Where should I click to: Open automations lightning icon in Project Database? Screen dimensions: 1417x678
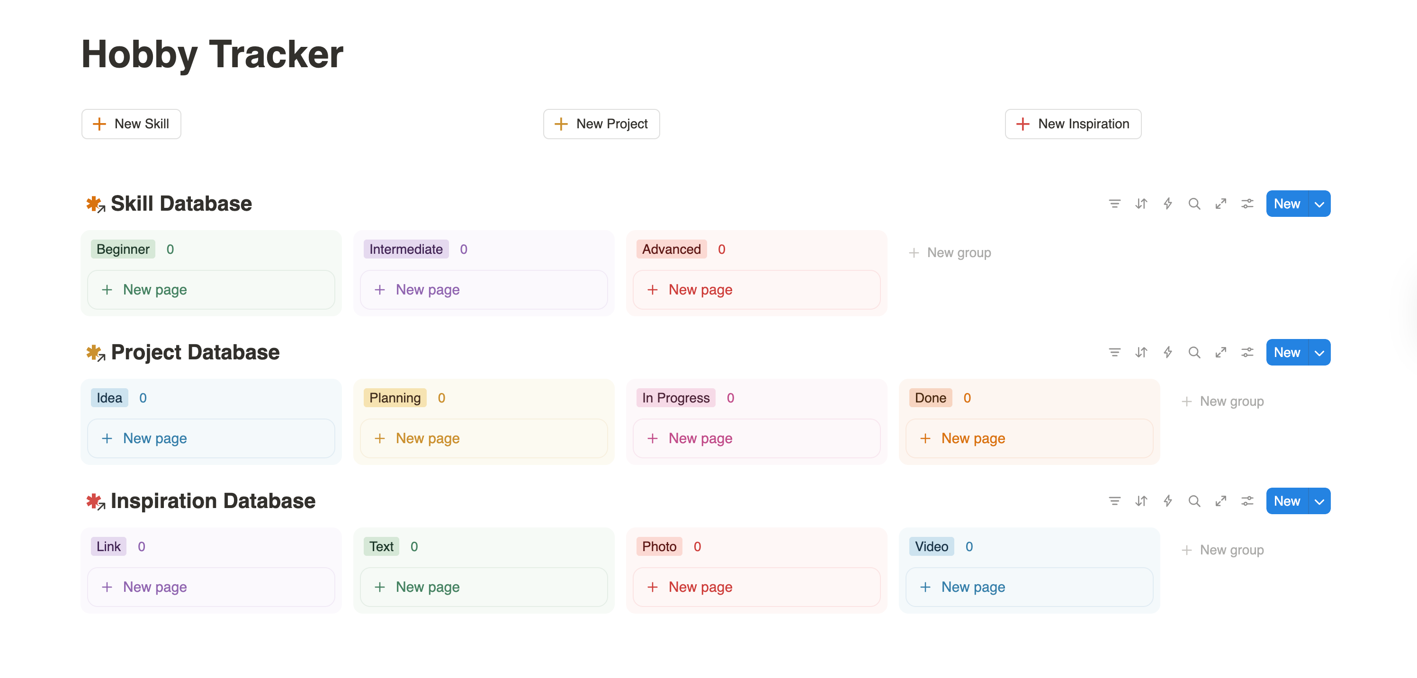tap(1167, 352)
